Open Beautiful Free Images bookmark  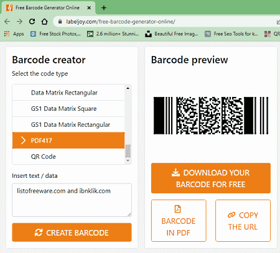172,34
